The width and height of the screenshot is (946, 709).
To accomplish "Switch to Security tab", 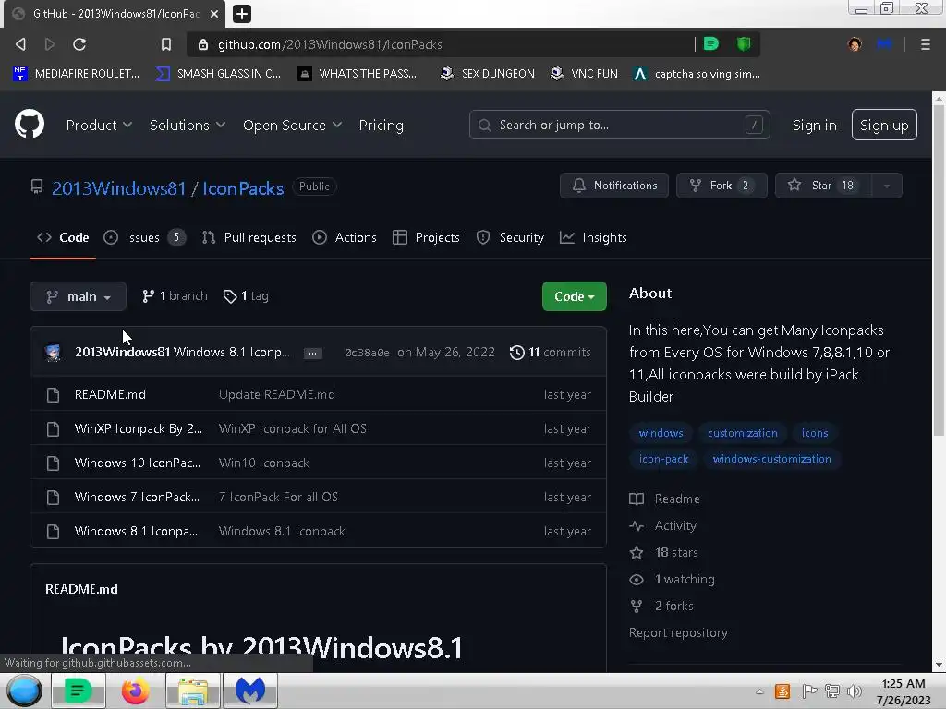I will 510,237.
